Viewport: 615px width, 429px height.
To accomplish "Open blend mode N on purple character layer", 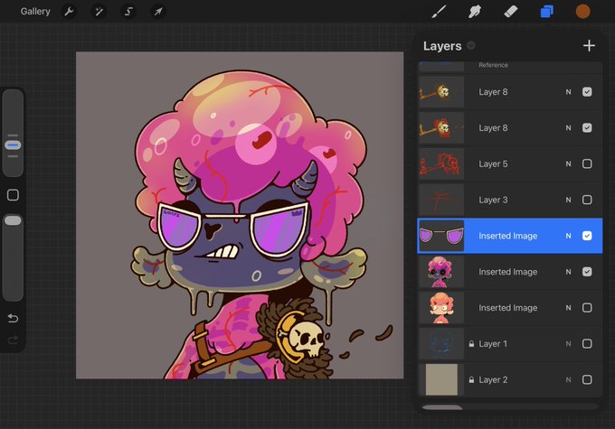I will coord(568,272).
